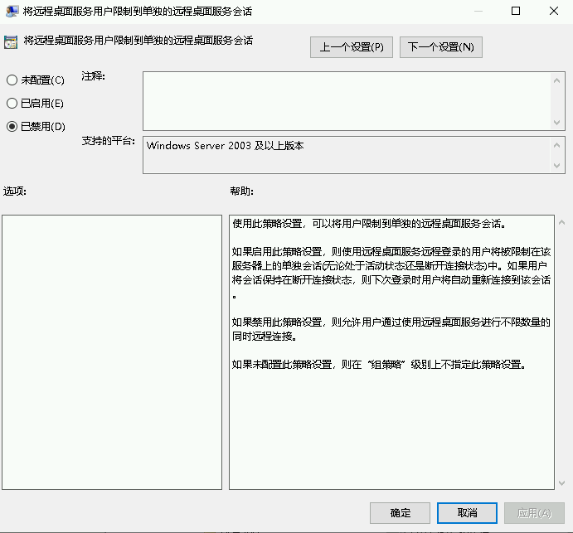Click help paragraph starting 如果启用此策略设置

coord(391,273)
